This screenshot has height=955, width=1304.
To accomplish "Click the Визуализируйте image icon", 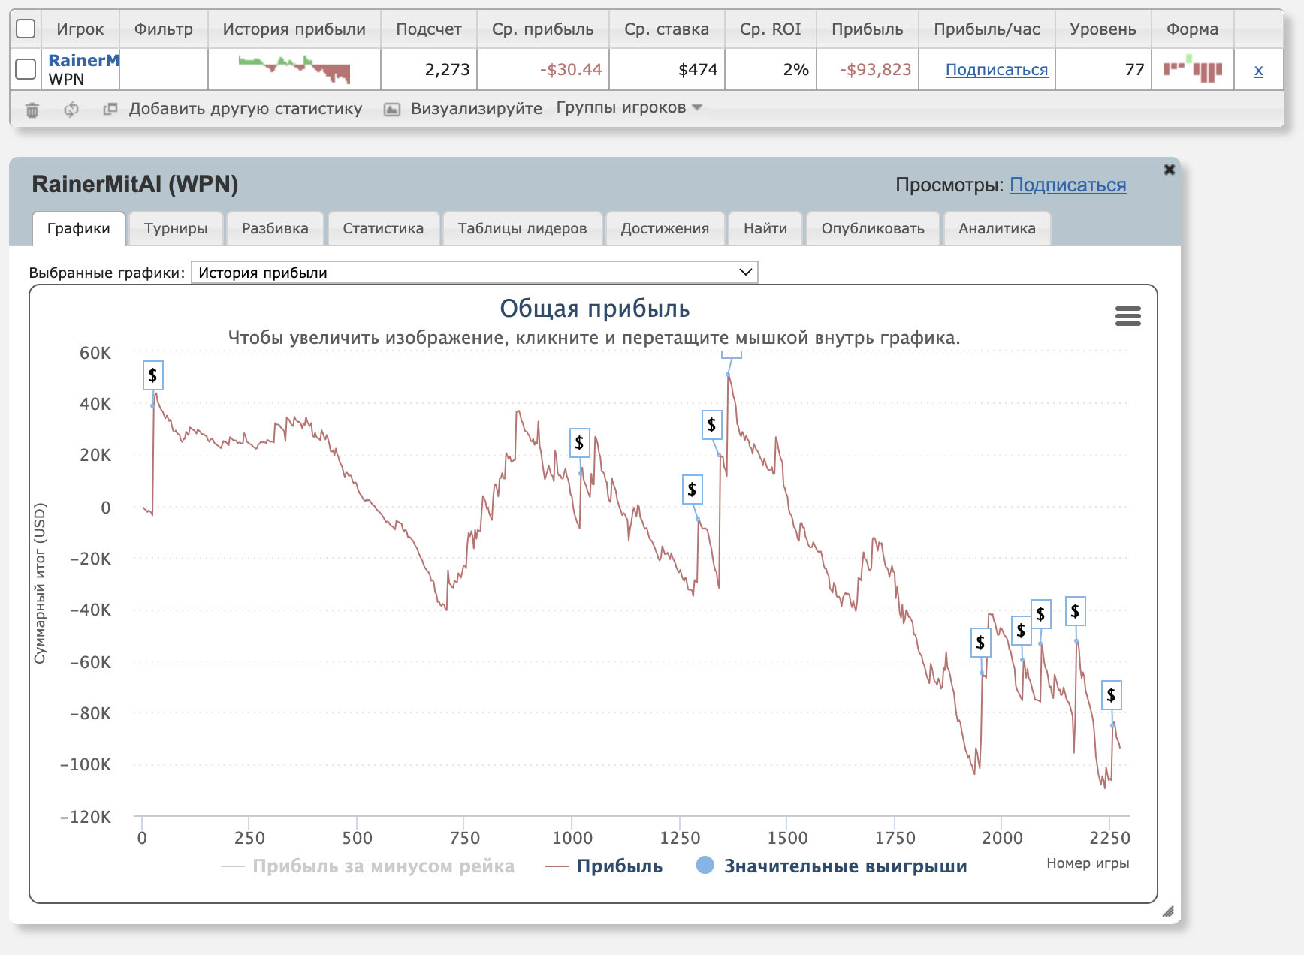I will click(391, 110).
